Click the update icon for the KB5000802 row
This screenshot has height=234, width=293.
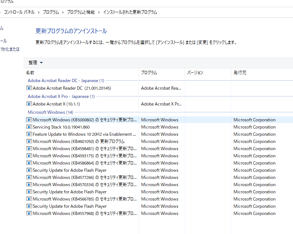(29, 120)
